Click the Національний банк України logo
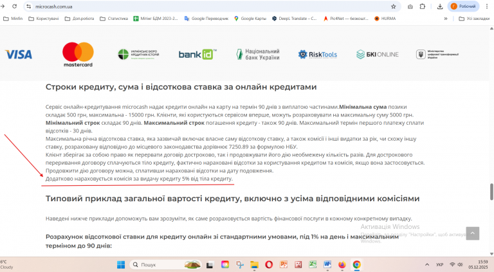The width and height of the screenshot is (494, 272). pos(258,55)
